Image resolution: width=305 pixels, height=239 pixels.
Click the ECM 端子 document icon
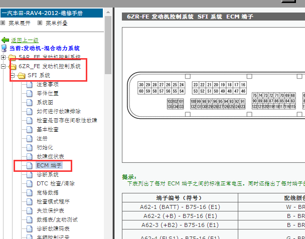(30, 165)
